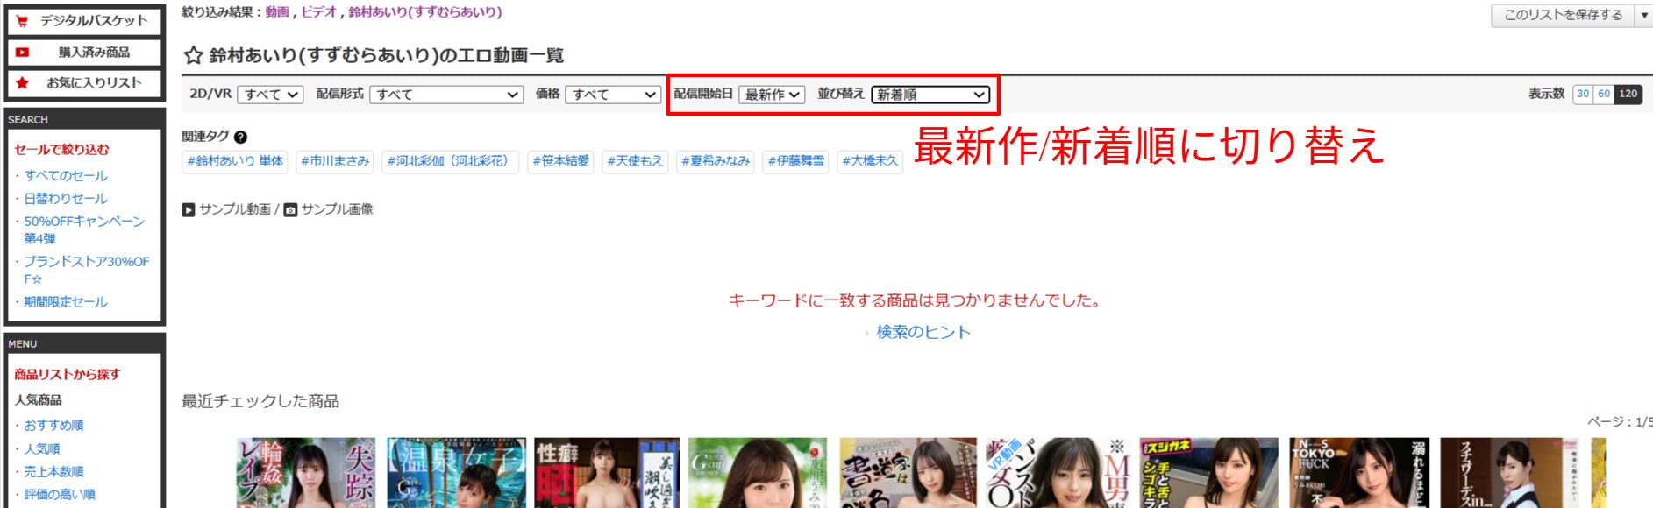The height and width of the screenshot is (508, 1653).
Task: Set display count to 60
Action: point(1604,94)
